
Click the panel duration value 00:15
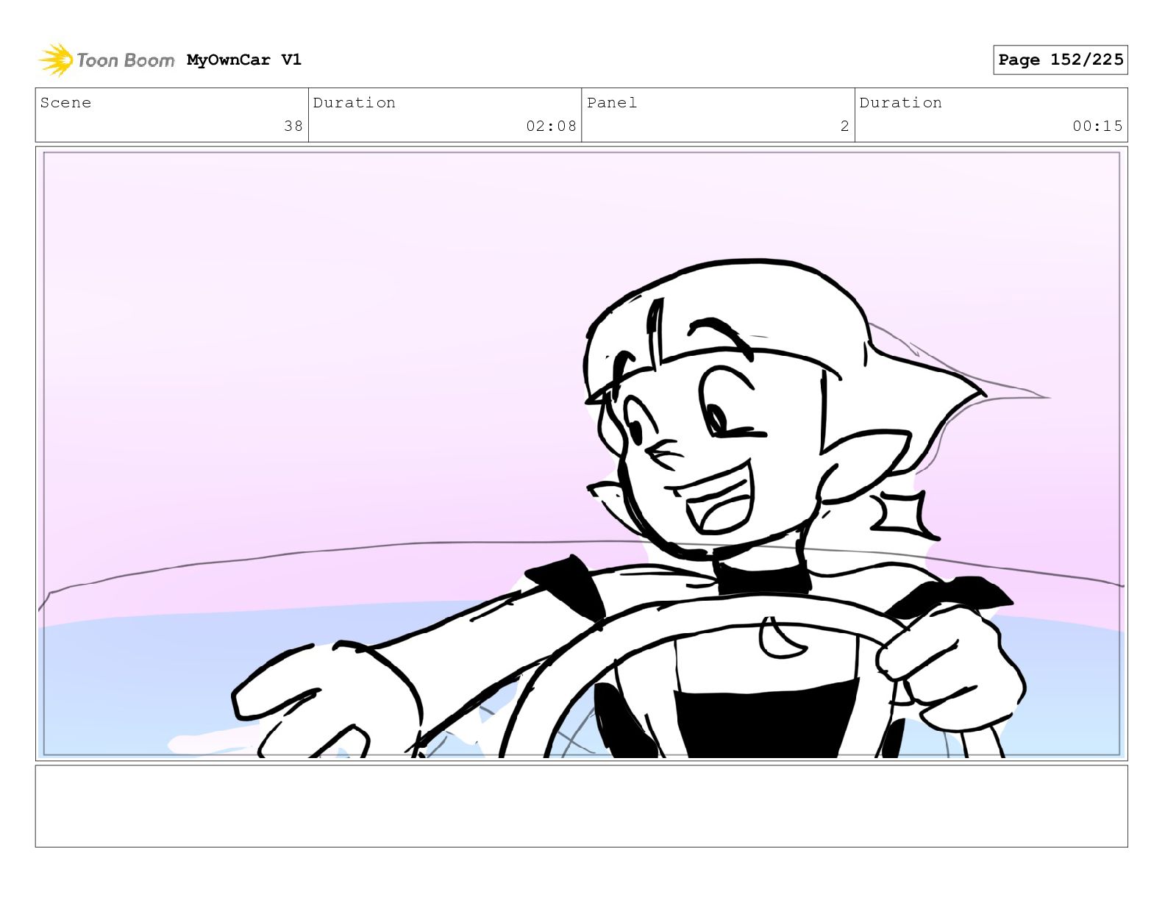pos(1097,126)
